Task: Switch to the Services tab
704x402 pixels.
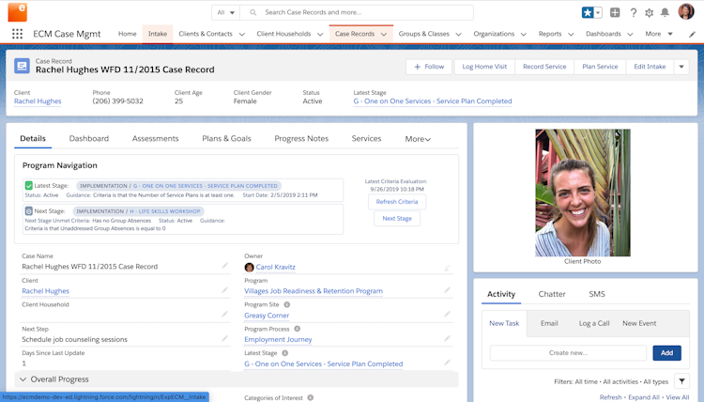Action: 366,138
